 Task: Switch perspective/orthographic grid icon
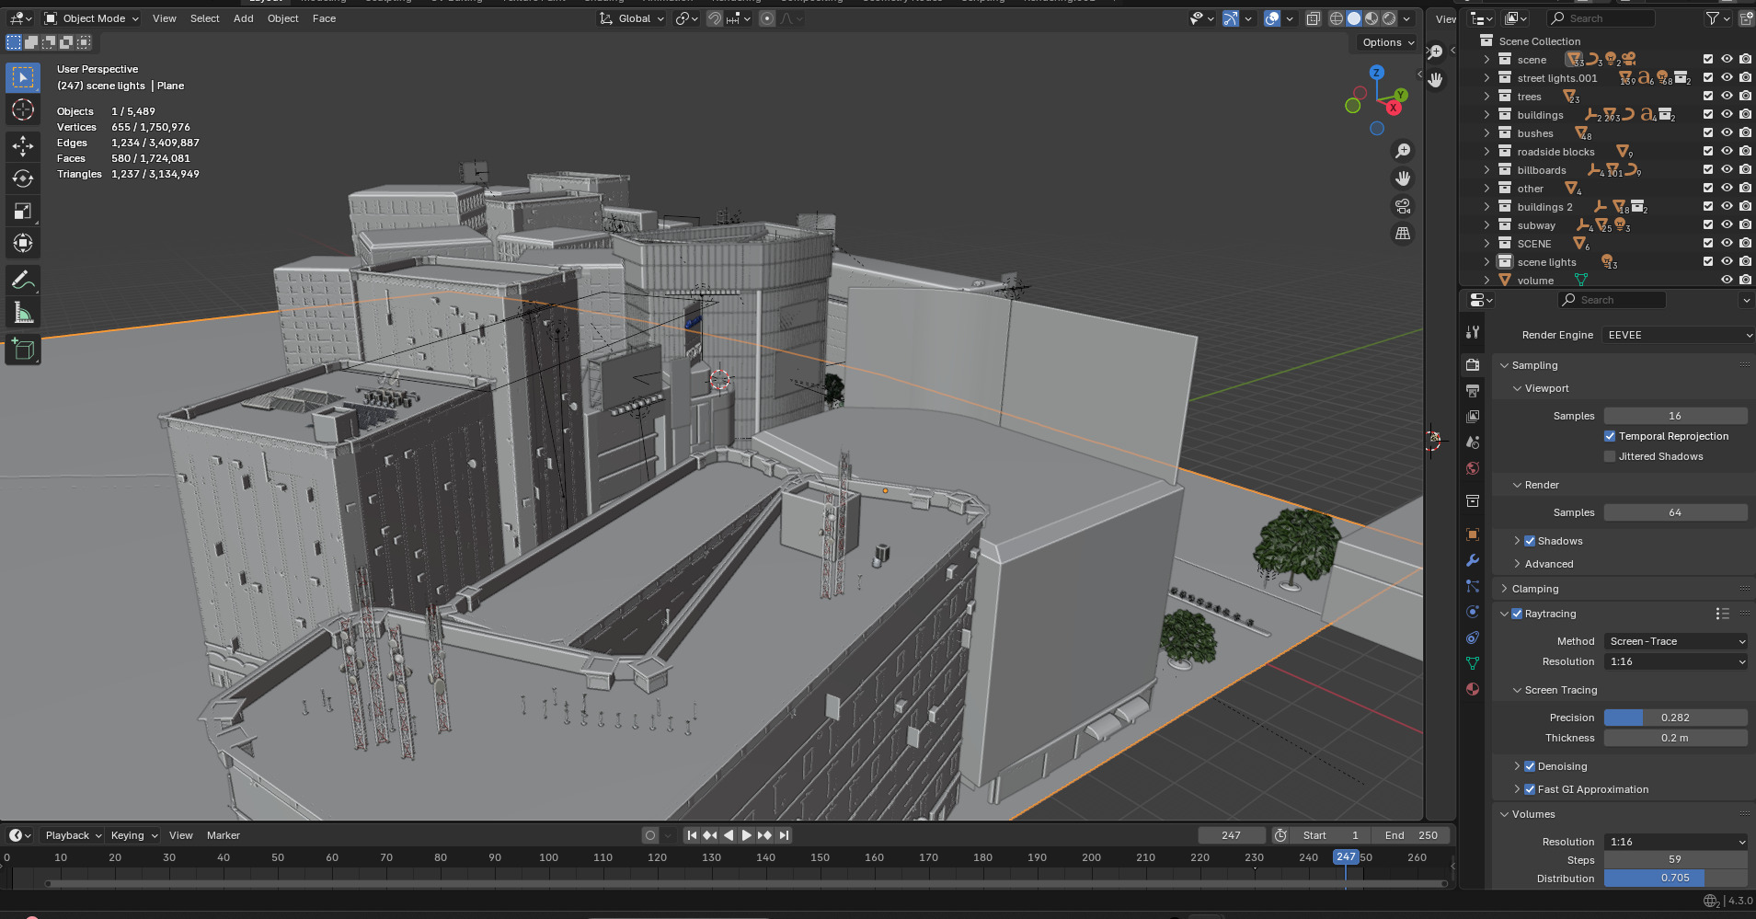(1403, 234)
